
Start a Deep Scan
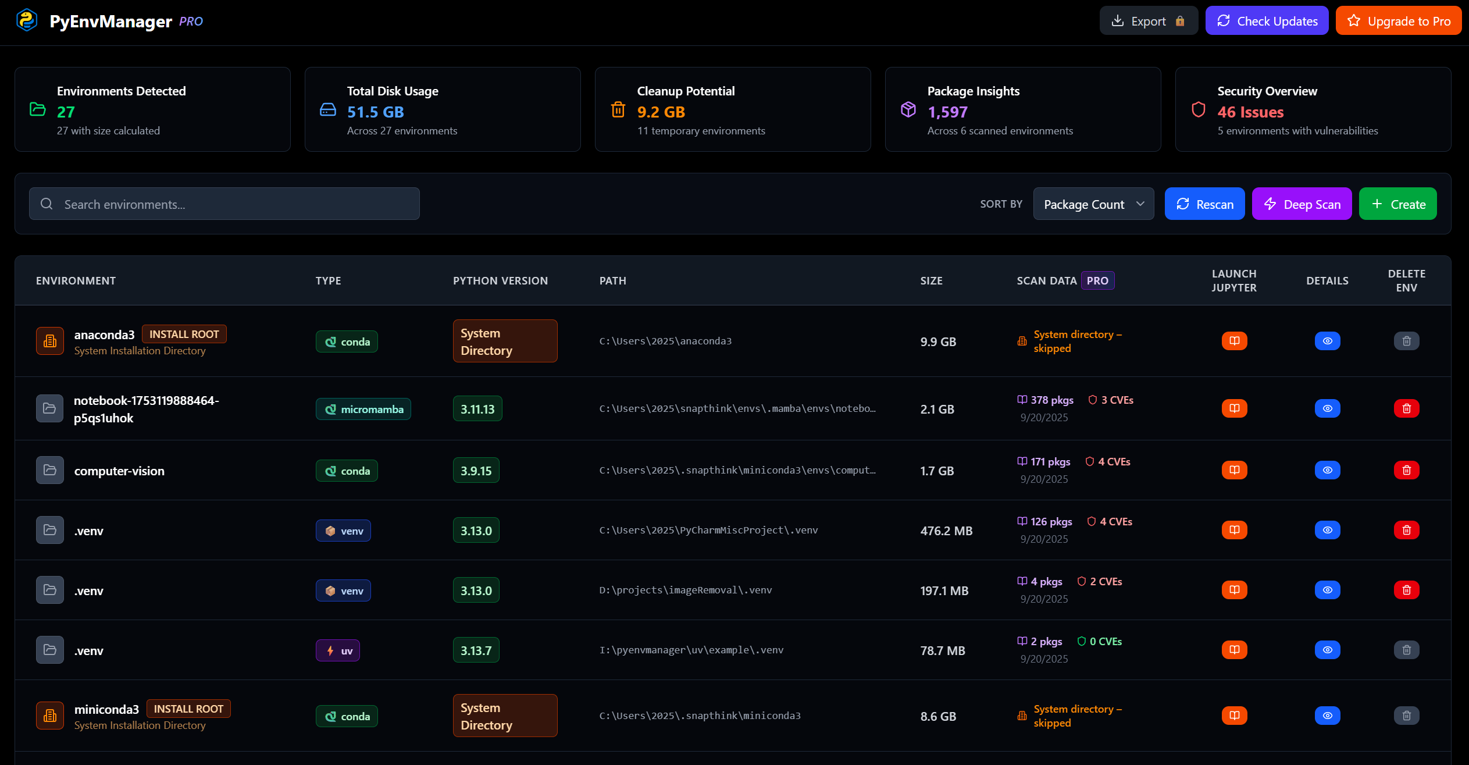tap(1302, 204)
